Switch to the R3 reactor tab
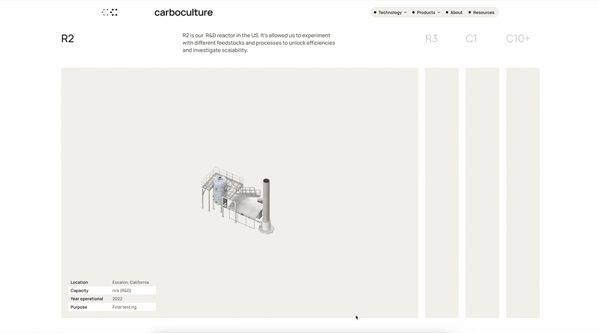 click(431, 39)
